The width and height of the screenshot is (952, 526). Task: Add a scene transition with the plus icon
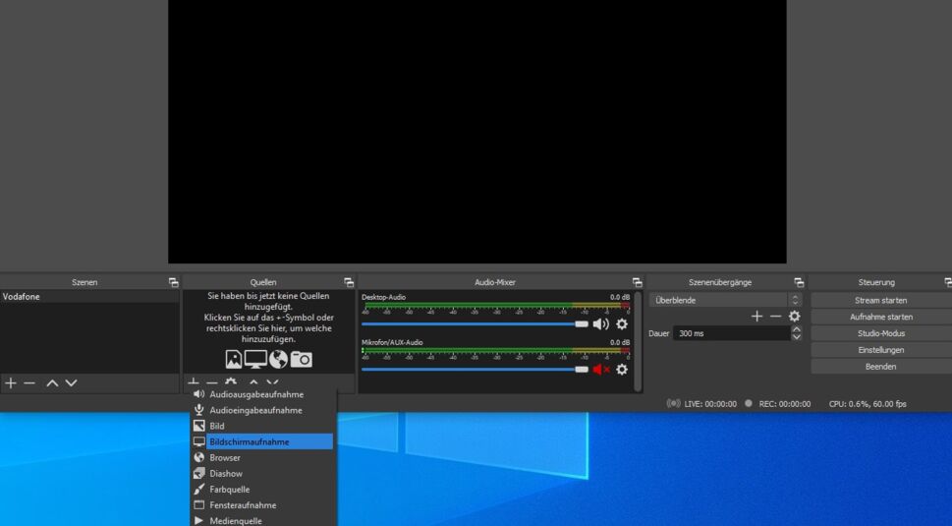pyautogui.click(x=756, y=317)
